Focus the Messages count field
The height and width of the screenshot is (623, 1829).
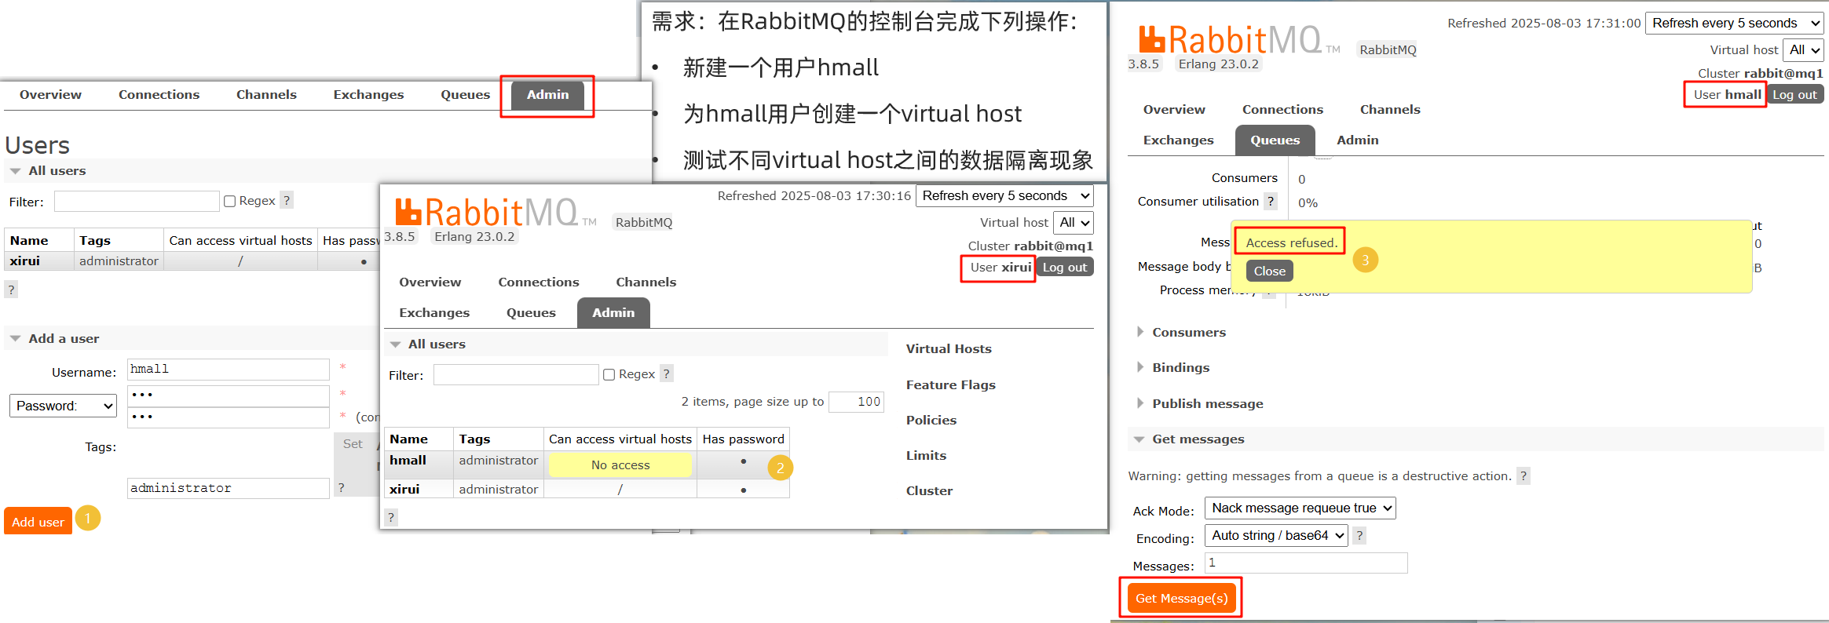[1307, 563]
